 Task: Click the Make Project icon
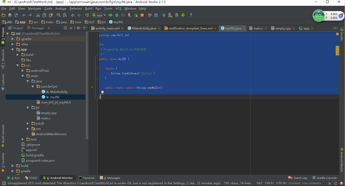click(87, 15)
